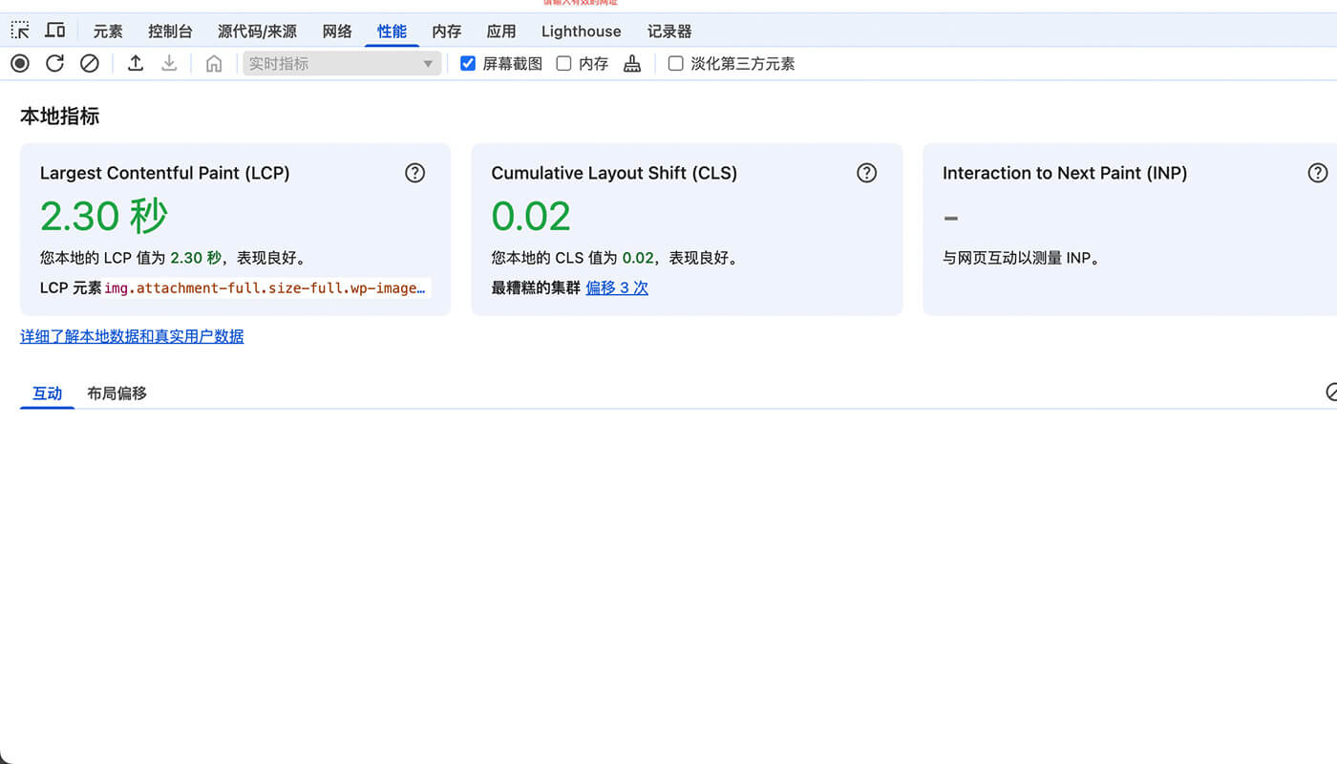Image resolution: width=1337 pixels, height=764 pixels.
Task: Switch to the 元素 tab
Action: point(108,32)
